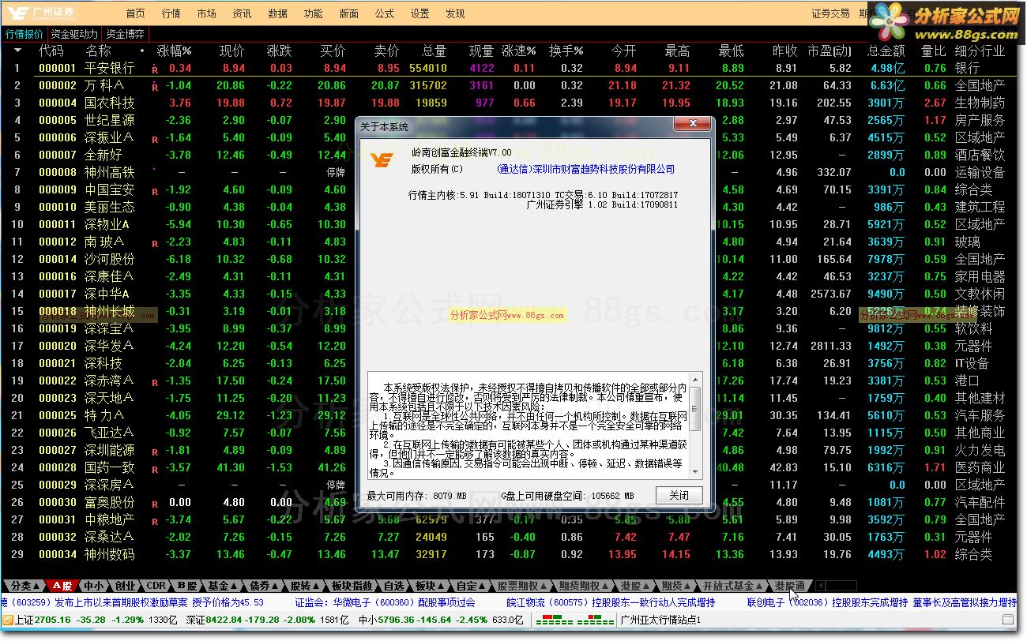Image resolution: width=1027 pixels, height=641 pixels.
Task: Open the dropdown triangle left of 代码 header
Action: tap(18, 51)
